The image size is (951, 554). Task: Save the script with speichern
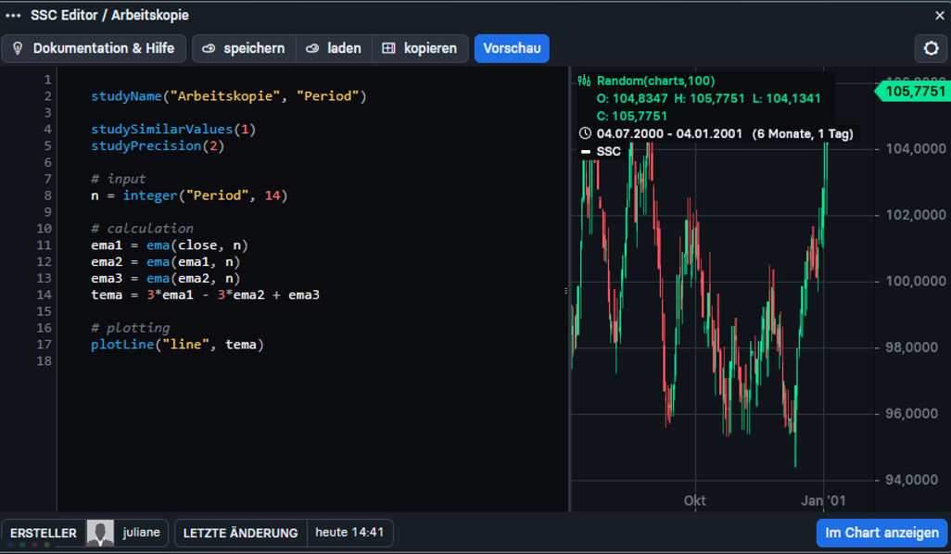point(244,48)
